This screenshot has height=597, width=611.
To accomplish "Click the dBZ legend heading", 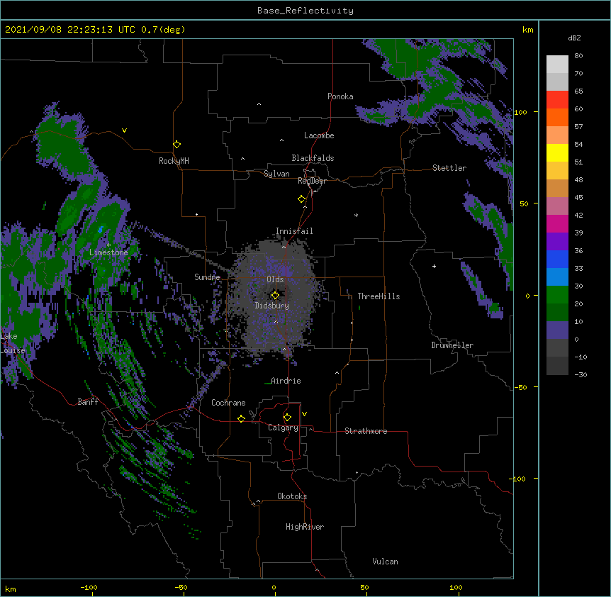I will [x=574, y=38].
